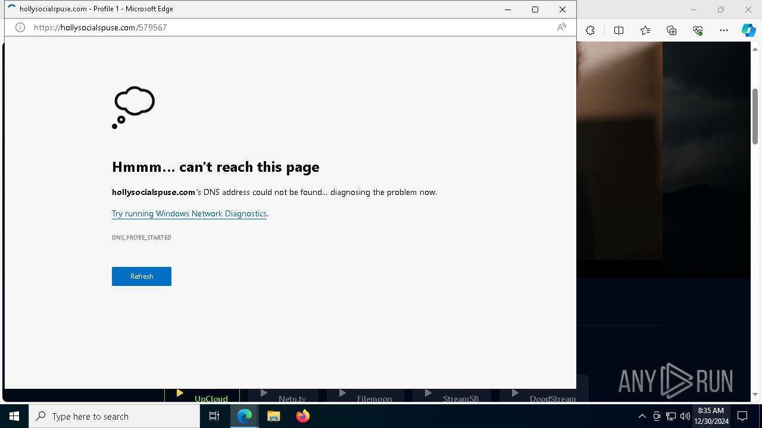This screenshot has width=762, height=428.
Task: Click the Meet Now icon in system tray
Action: (657, 416)
